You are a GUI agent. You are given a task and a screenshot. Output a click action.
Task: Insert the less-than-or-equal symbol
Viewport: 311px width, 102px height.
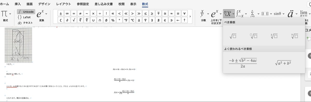(x=146, y=13)
